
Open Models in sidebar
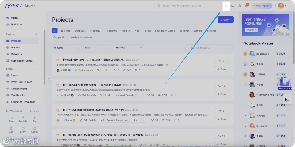15,47
